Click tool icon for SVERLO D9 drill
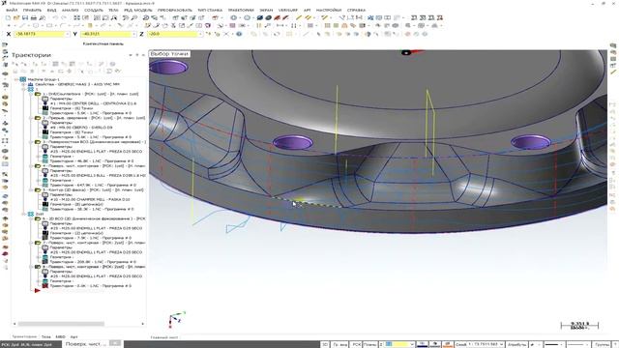619x348 pixels. coord(45,128)
